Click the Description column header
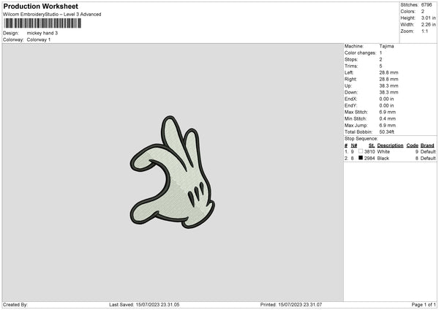 pyautogui.click(x=390, y=145)
